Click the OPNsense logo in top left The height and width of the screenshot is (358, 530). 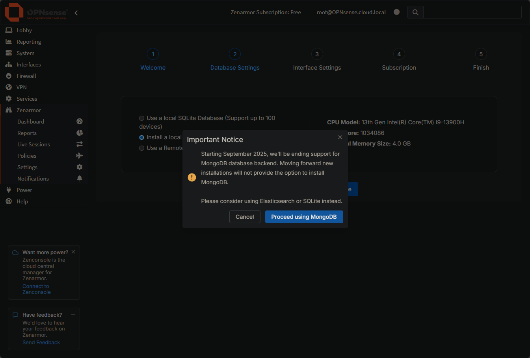(x=13, y=12)
